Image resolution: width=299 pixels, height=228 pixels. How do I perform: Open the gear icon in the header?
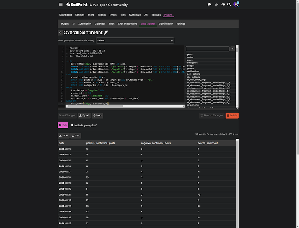(x=223, y=5)
